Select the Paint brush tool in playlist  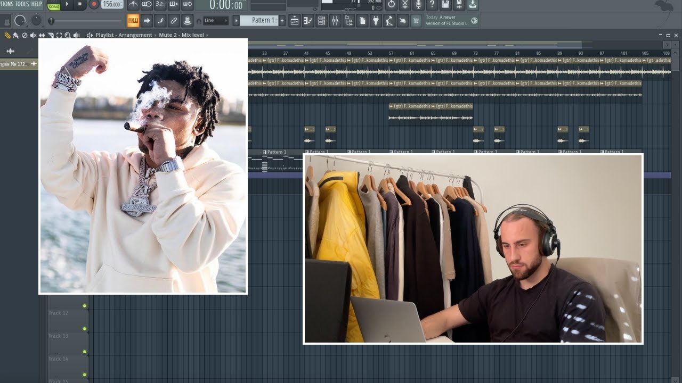[x=16, y=35]
